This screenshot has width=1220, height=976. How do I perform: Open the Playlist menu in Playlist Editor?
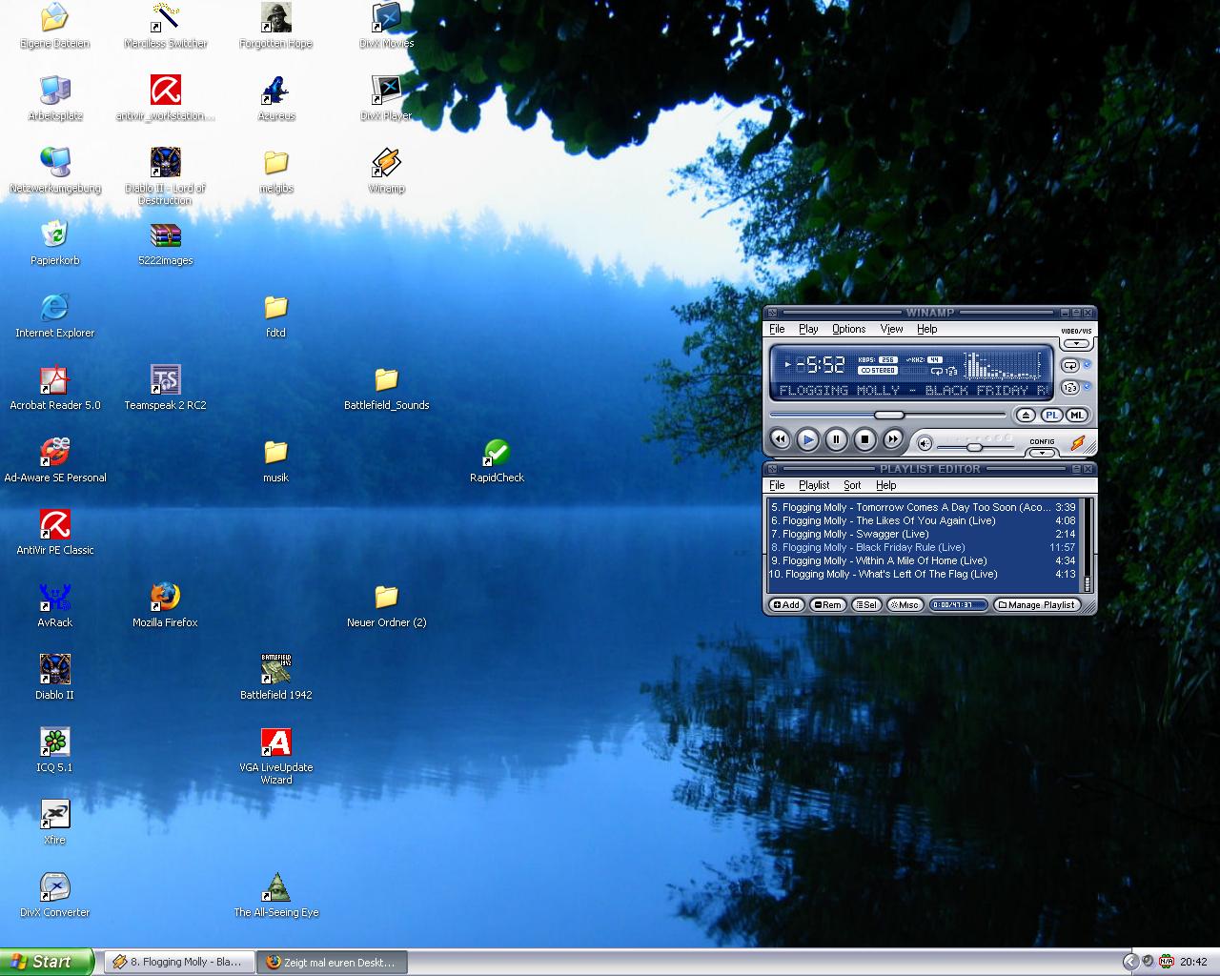[x=814, y=485]
